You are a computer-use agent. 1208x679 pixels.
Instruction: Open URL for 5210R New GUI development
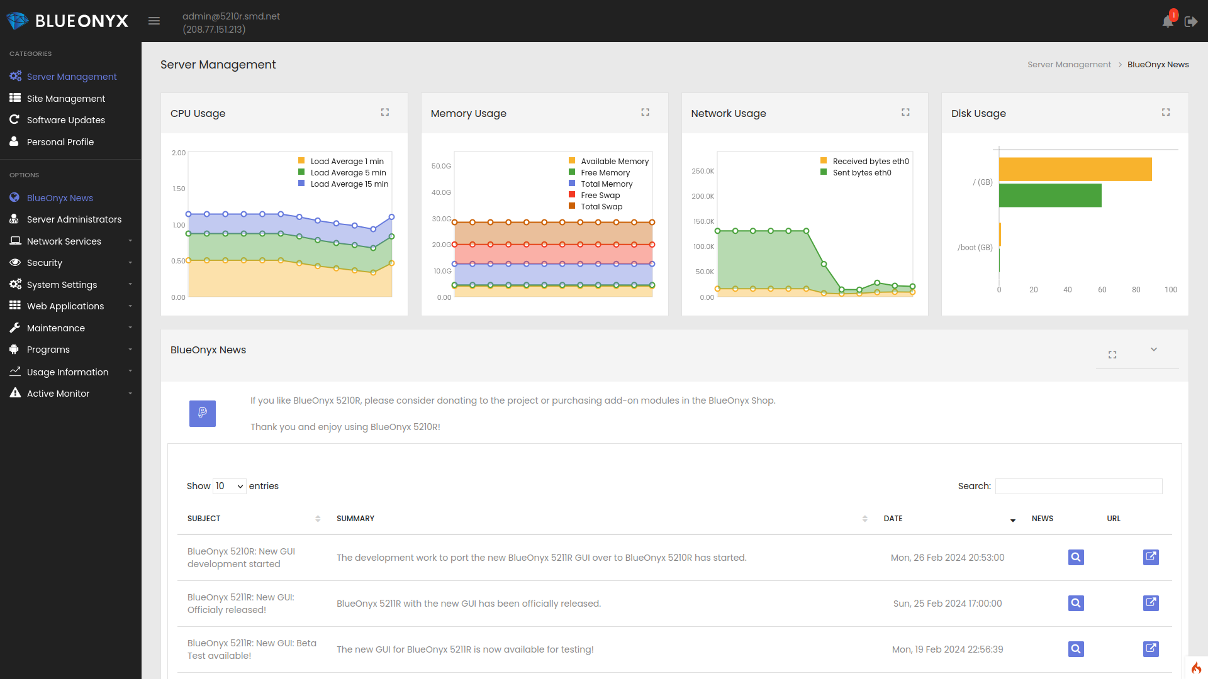1151,557
